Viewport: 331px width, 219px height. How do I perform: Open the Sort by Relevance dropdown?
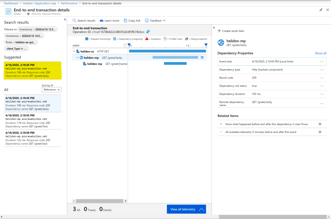point(51,90)
